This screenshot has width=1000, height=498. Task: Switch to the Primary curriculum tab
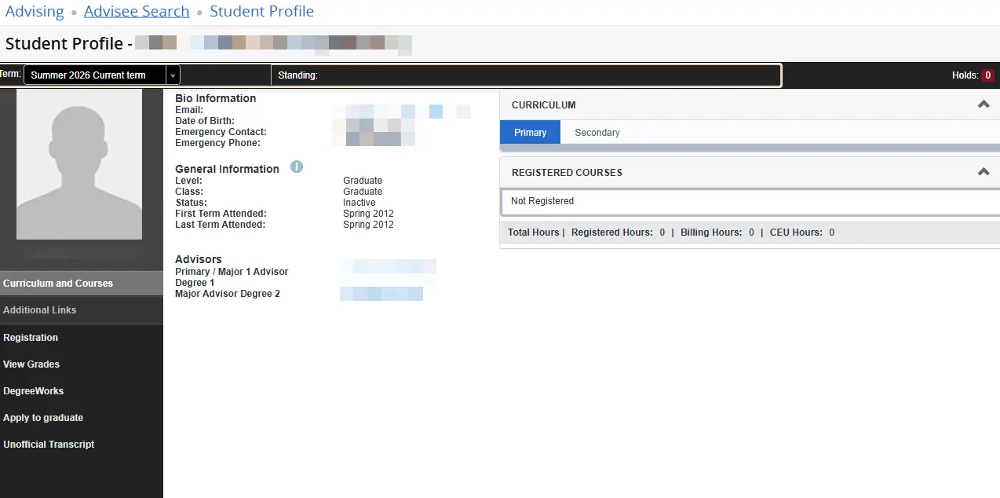point(530,133)
